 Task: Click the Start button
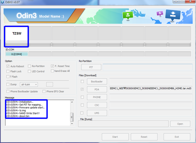point(115,137)
